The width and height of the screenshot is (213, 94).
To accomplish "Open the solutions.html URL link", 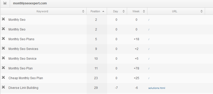I will click(x=157, y=88).
